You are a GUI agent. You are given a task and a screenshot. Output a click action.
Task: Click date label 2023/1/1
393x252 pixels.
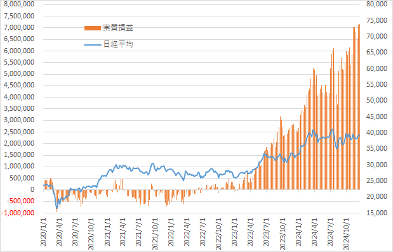click(x=235, y=232)
